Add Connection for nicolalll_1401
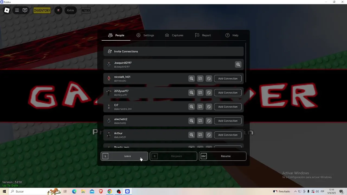The image size is (347, 195). (x=228, y=79)
